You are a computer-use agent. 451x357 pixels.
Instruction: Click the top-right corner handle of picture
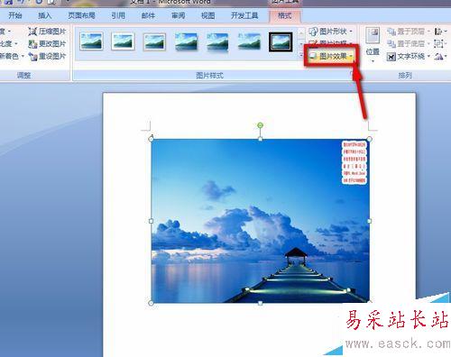tap(370, 139)
